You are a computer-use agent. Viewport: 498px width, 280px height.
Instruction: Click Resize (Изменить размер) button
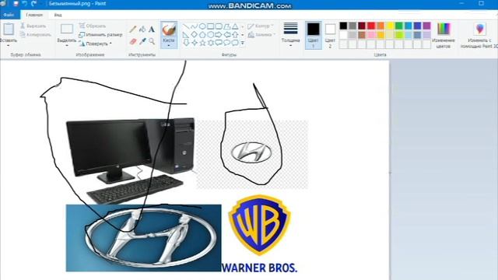coord(100,34)
